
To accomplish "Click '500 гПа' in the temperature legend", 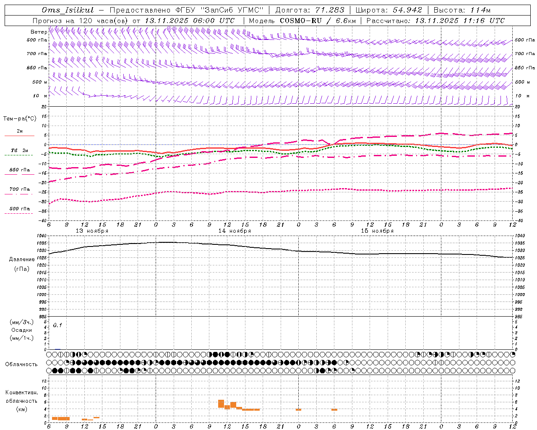I will (x=20, y=209).
